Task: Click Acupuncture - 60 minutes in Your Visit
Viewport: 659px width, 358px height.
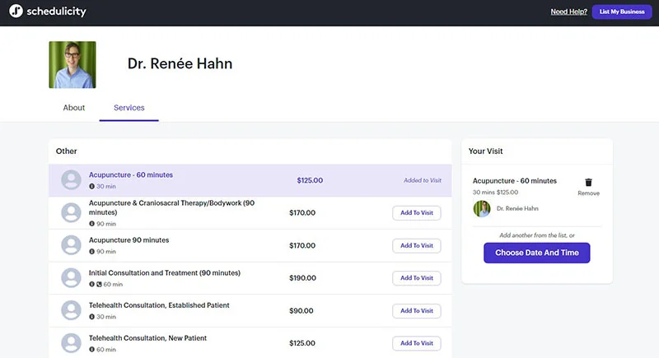Action: (514, 181)
